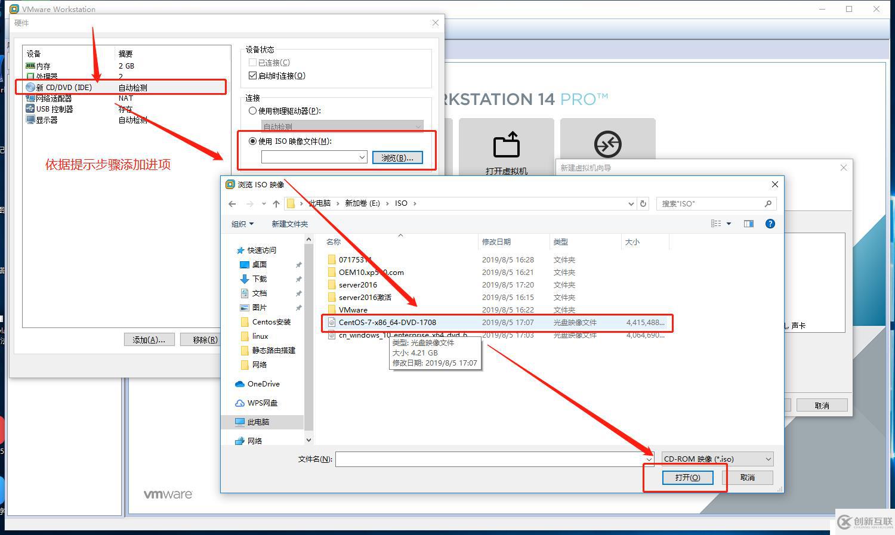895x535 pixels.
Task: Go up one folder level
Action: coord(276,203)
